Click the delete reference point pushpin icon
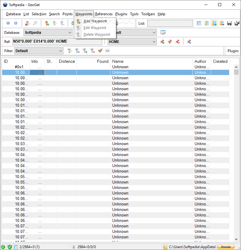 coord(177,42)
